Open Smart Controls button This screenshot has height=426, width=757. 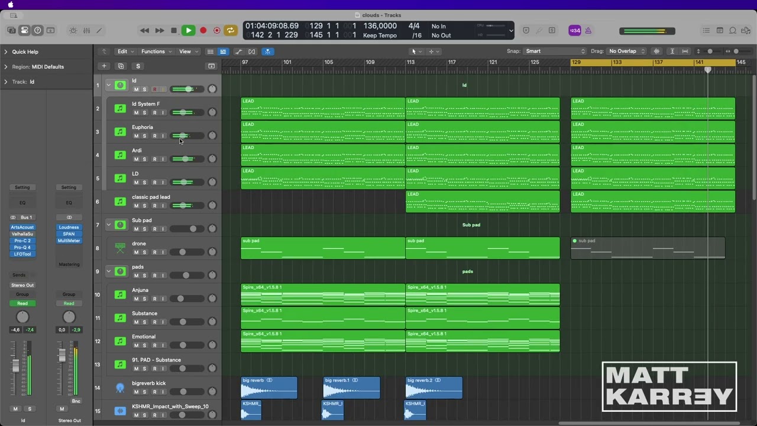click(x=73, y=30)
